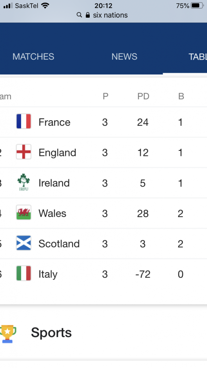Open the France team link
The image size is (207, 368).
[x=54, y=122]
